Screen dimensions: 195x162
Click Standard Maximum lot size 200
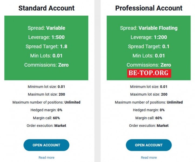click(46, 94)
